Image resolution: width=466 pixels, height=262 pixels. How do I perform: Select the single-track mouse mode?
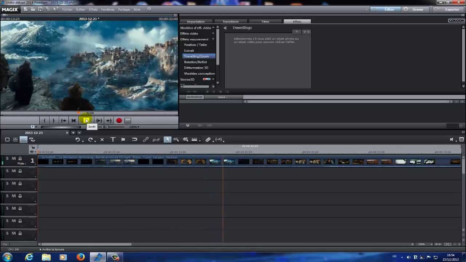tap(176, 139)
